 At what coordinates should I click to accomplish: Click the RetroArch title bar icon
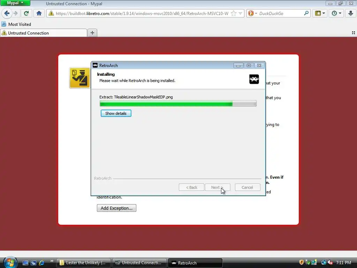tap(95, 65)
